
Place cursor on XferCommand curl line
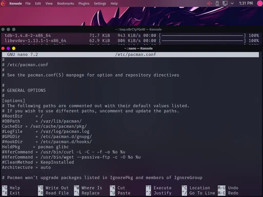tap(64, 152)
